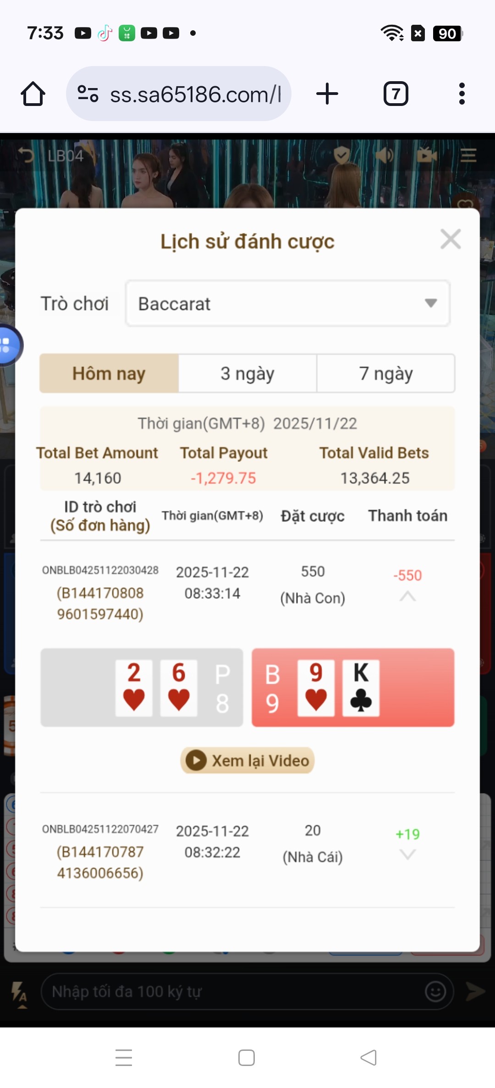495x1088 pixels.
Task: Tap the Android back navigation button
Action: [368, 1058]
